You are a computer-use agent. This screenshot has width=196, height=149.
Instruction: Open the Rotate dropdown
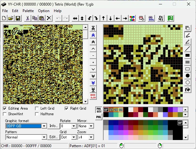(74, 126)
